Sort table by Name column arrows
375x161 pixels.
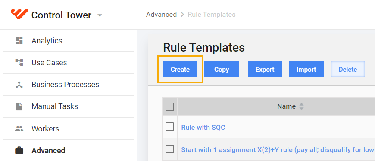click(302, 106)
